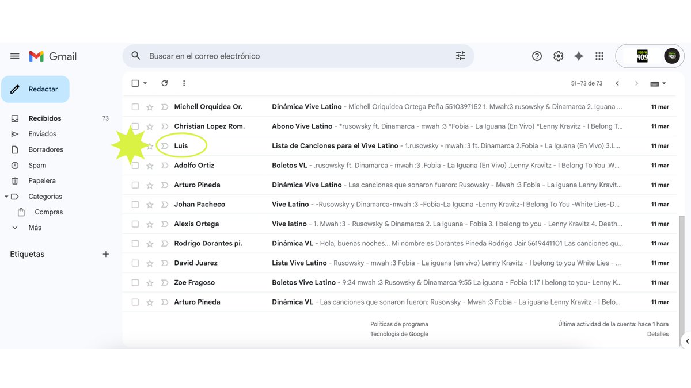Image resolution: width=691 pixels, height=388 pixels.
Task: Star the Michell Orquidea Or. email
Action: click(150, 107)
